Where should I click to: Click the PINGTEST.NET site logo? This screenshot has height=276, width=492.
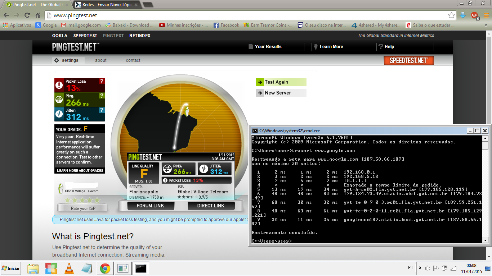click(76, 47)
